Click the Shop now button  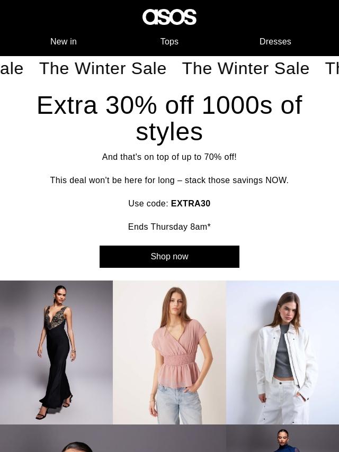tap(169, 257)
